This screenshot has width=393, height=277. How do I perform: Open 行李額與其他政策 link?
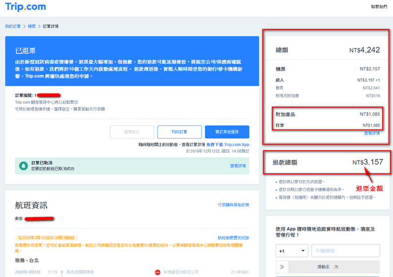pyautogui.click(x=233, y=205)
